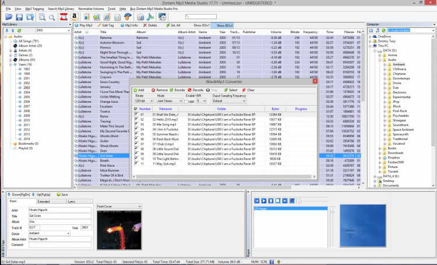Screen dimensions: 437x265
Task: Uncheck track 01 Shall We Date
Action: point(136,114)
